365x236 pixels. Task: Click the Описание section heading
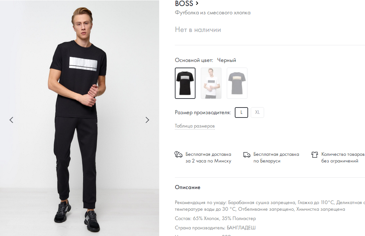pos(187,187)
